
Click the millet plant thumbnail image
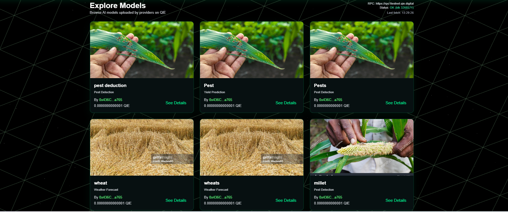tap(362, 147)
